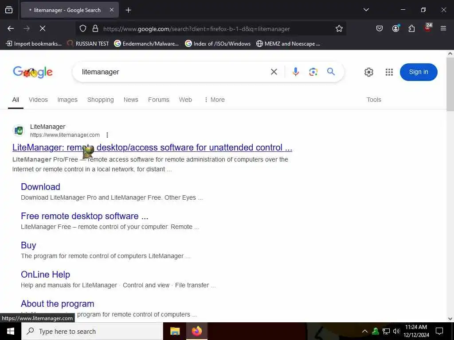Open Endermanch/Malware bookmark
The width and height of the screenshot is (454, 340).
[146, 44]
